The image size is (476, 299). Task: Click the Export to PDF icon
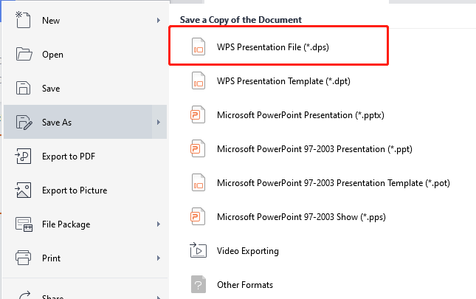[x=23, y=156]
